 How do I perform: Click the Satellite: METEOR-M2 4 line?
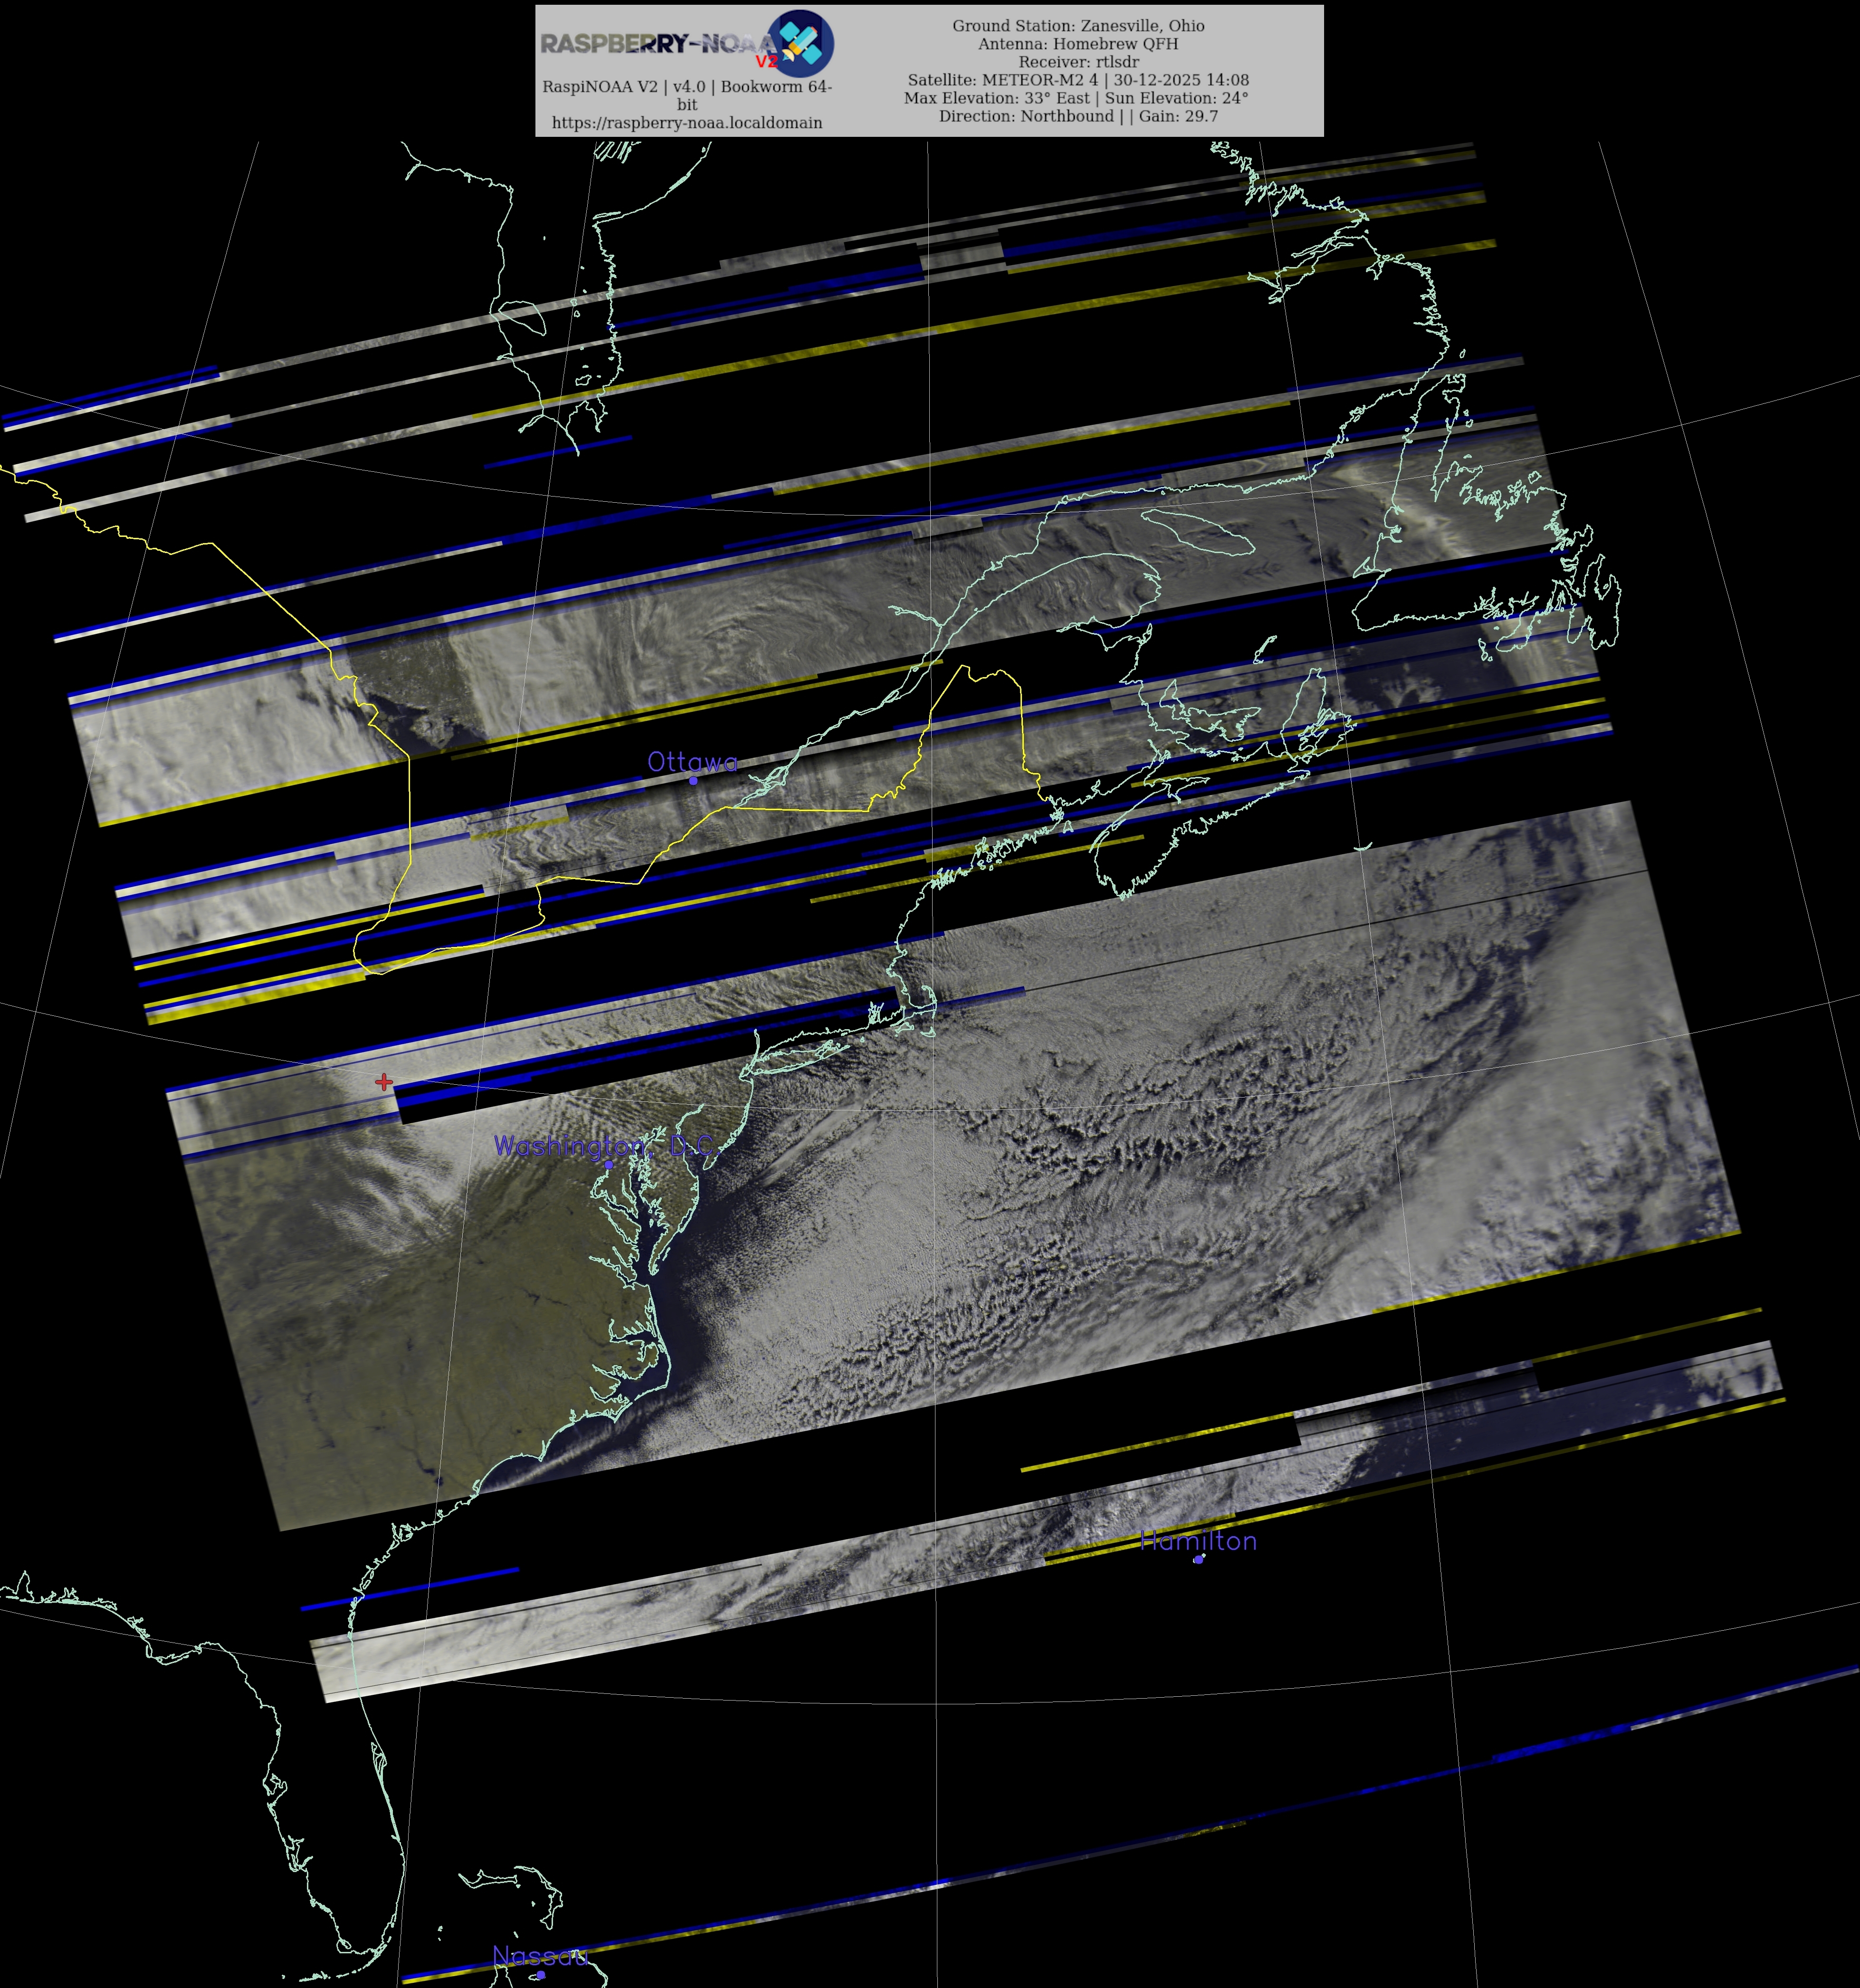pos(1078,80)
